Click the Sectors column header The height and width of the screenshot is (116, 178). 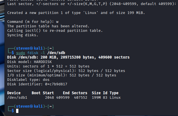(80, 93)
